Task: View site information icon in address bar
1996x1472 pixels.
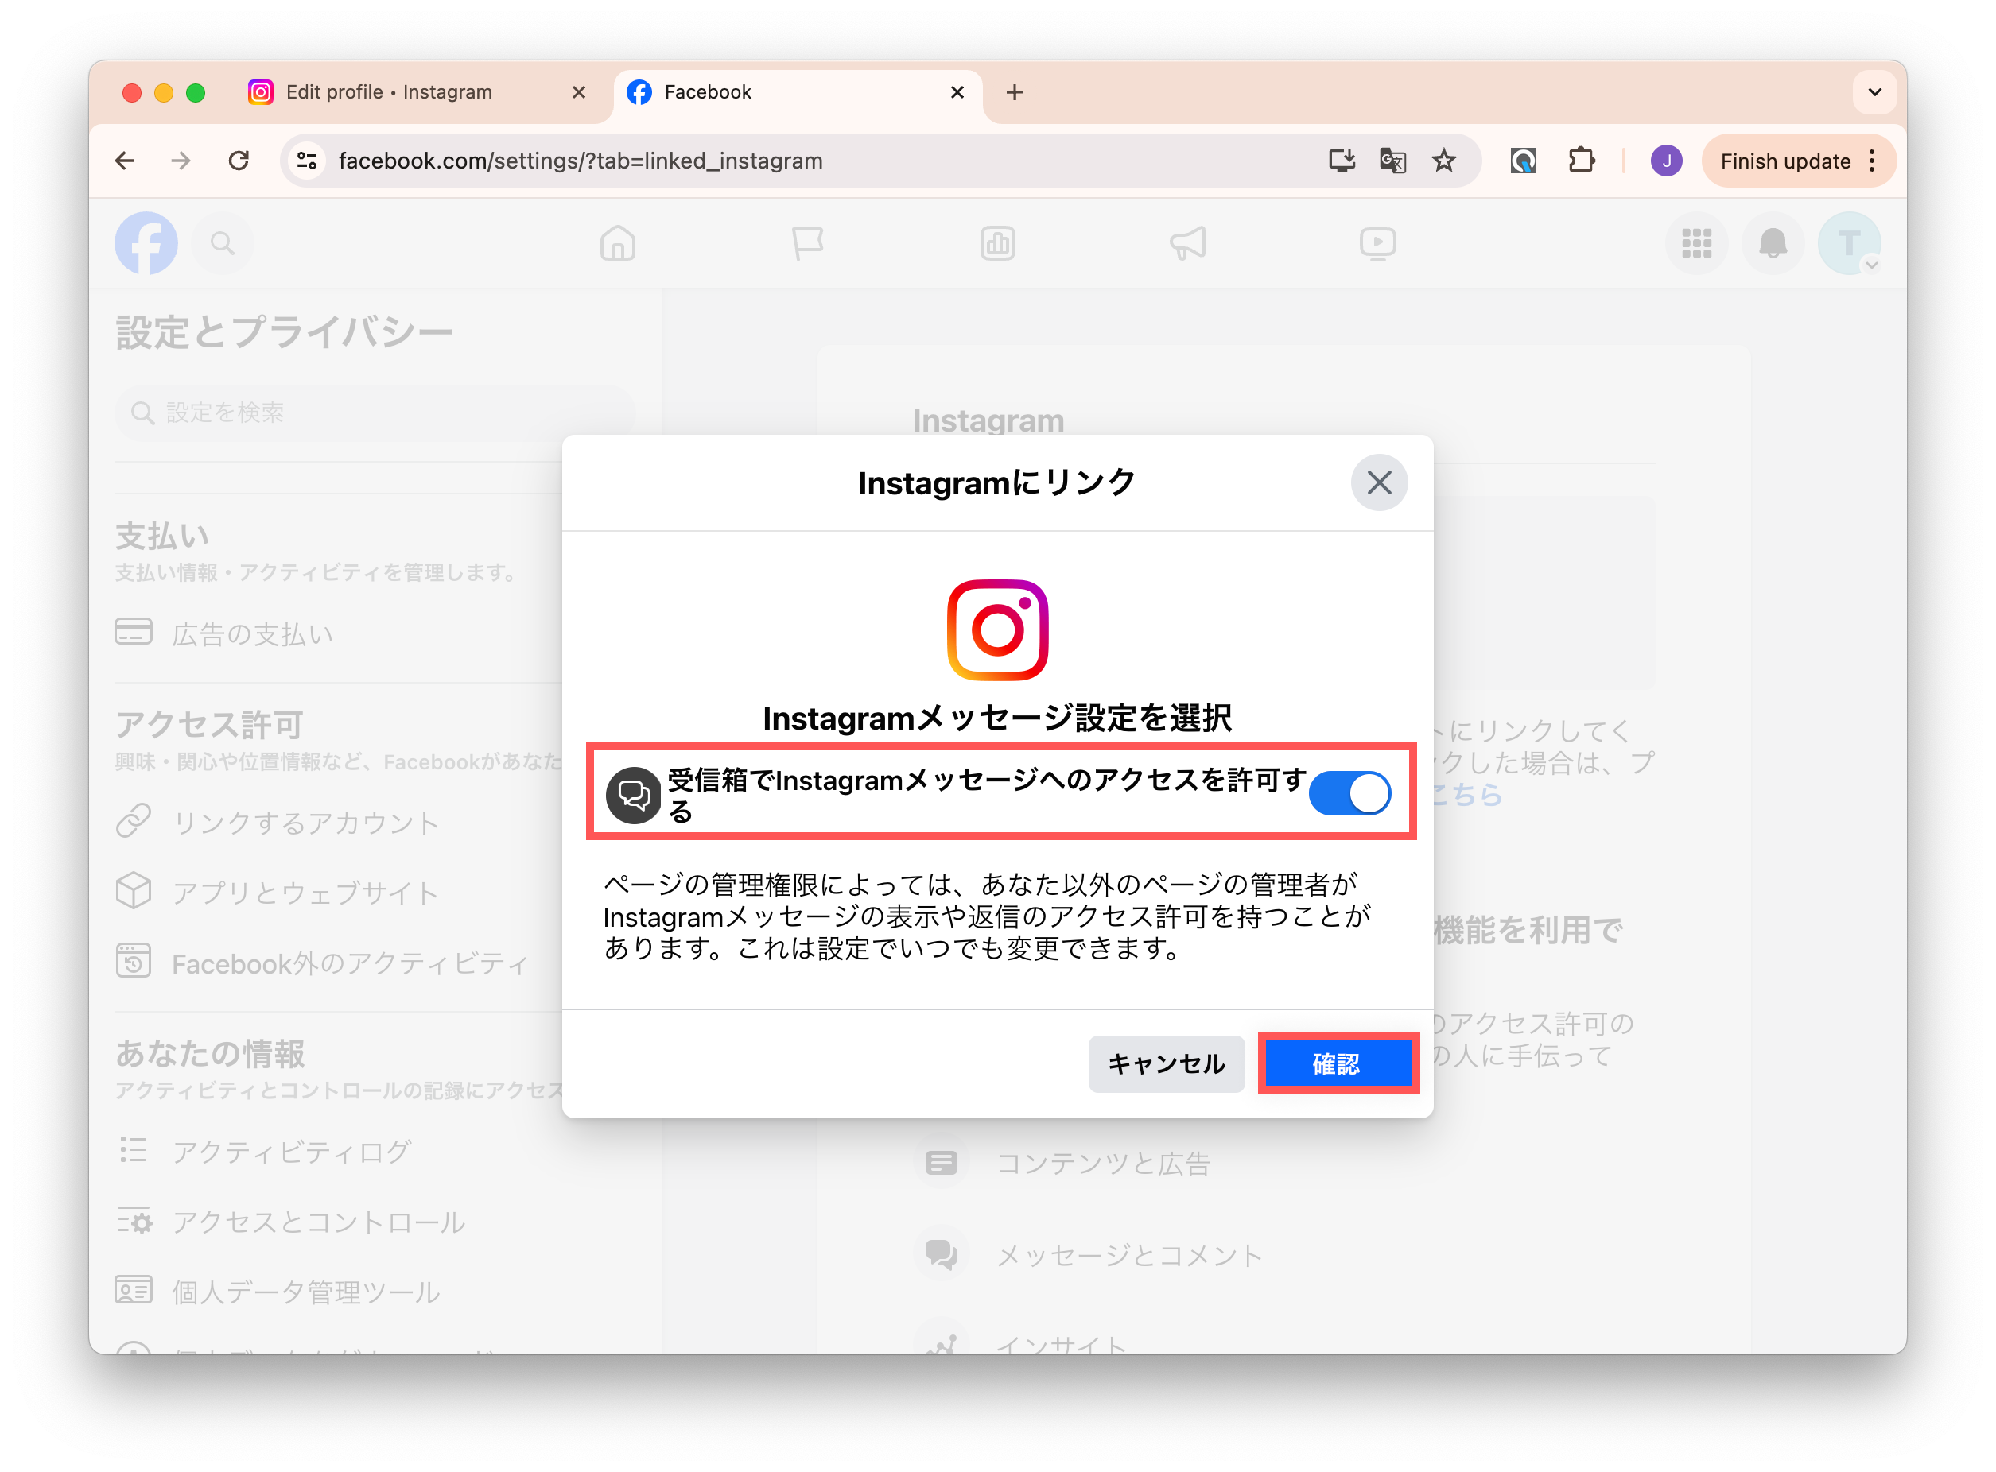Action: pyautogui.click(x=308, y=161)
